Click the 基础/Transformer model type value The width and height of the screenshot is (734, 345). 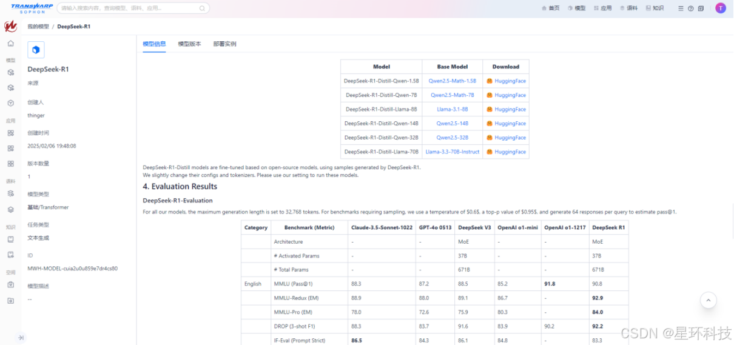pyautogui.click(x=48, y=207)
